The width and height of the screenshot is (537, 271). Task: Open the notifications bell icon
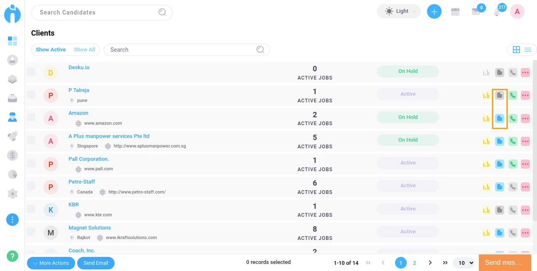[497, 12]
